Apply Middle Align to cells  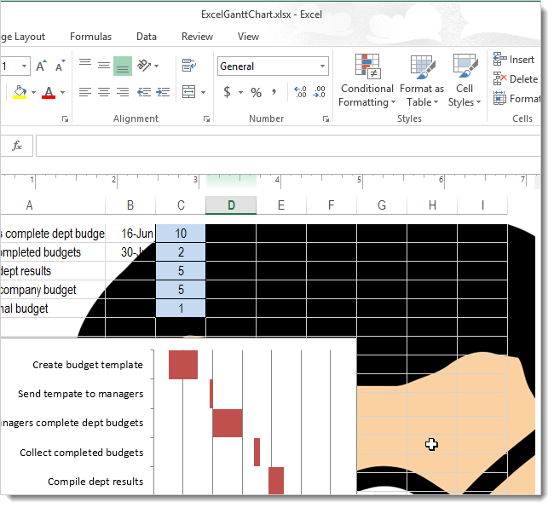coord(104,66)
